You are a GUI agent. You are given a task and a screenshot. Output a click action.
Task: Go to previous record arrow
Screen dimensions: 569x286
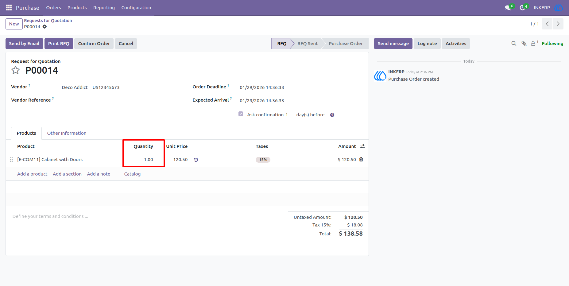(547, 24)
